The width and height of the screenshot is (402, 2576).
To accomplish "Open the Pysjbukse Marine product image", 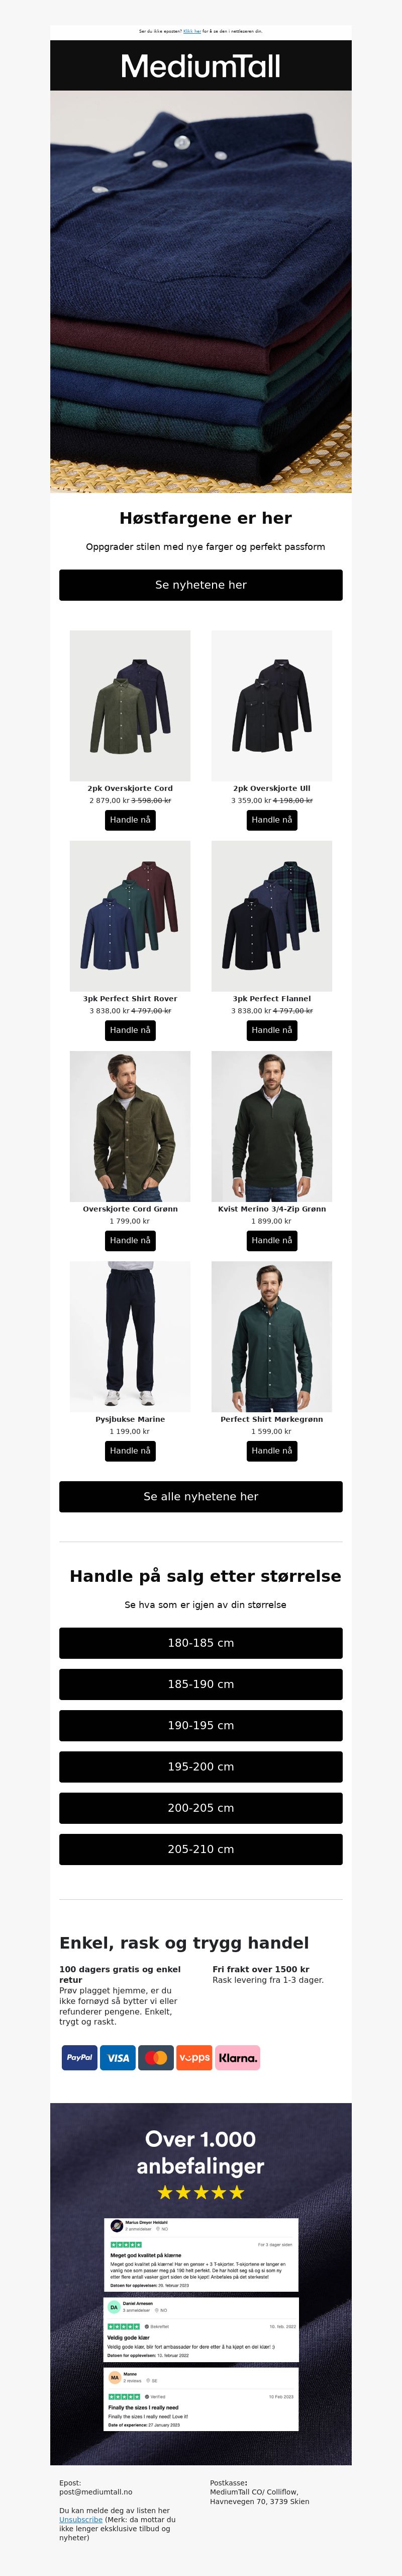I will [x=130, y=1336].
